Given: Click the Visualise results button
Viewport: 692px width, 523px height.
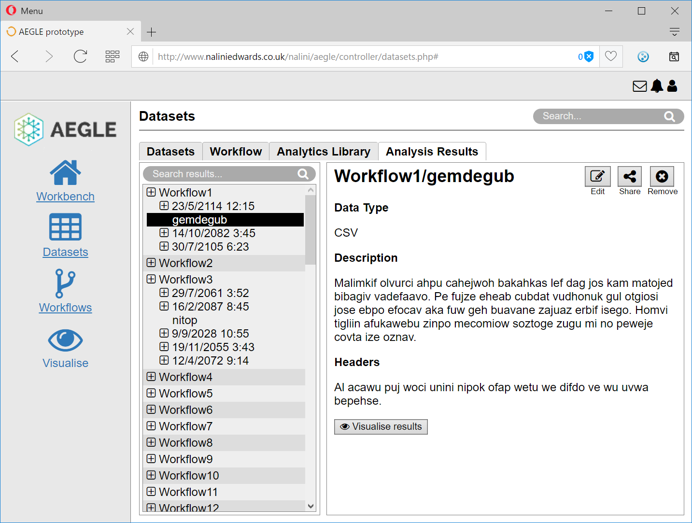Looking at the screenshot, I should pos(381,426).
